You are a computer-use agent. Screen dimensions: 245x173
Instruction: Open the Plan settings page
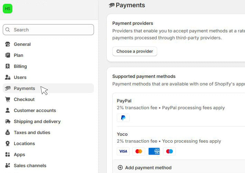19,55
